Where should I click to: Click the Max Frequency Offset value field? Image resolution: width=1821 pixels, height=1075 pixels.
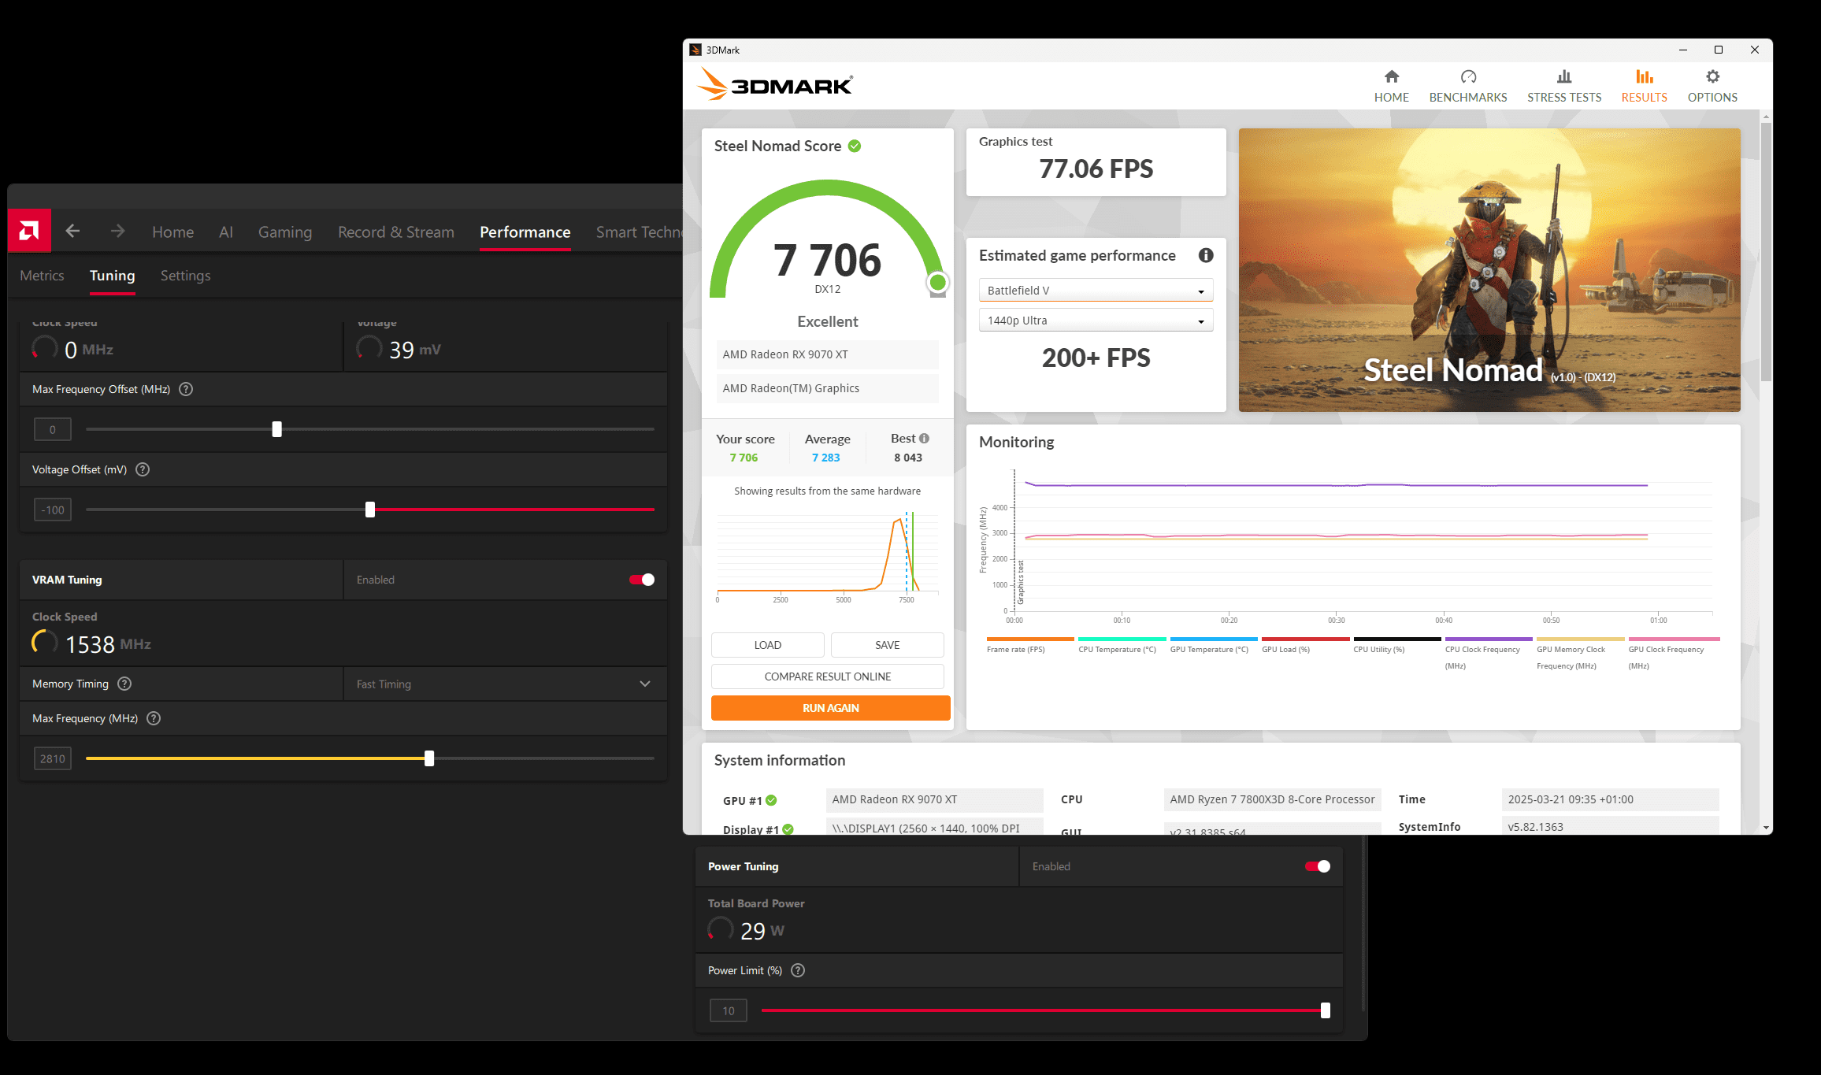tap(53, 429)
